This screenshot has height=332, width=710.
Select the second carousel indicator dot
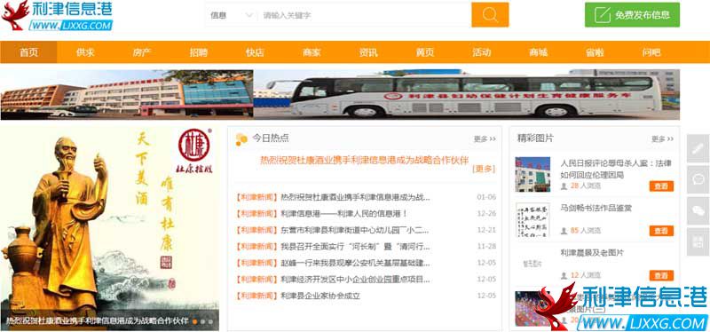click(203, 321)
